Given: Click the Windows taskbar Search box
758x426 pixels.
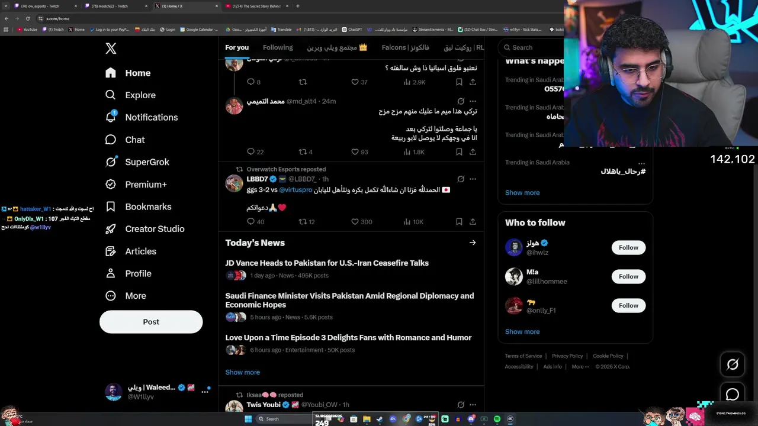Looking at the screenshot, I should coord(284,419).
